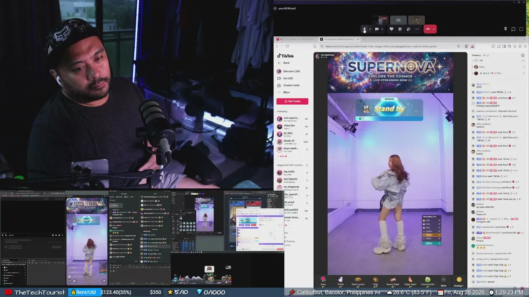Open the soundboard icon in Discord call

pyautogui.click(x=408, y=29)
